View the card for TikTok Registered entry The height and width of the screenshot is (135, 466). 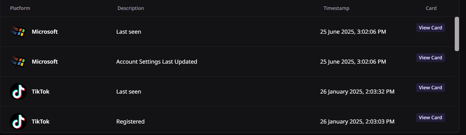(x=430, y=118)
